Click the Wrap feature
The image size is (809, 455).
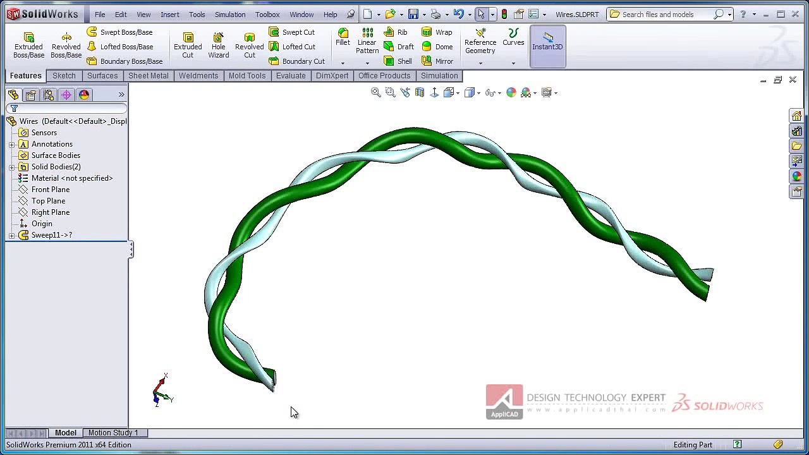(437, 32)
